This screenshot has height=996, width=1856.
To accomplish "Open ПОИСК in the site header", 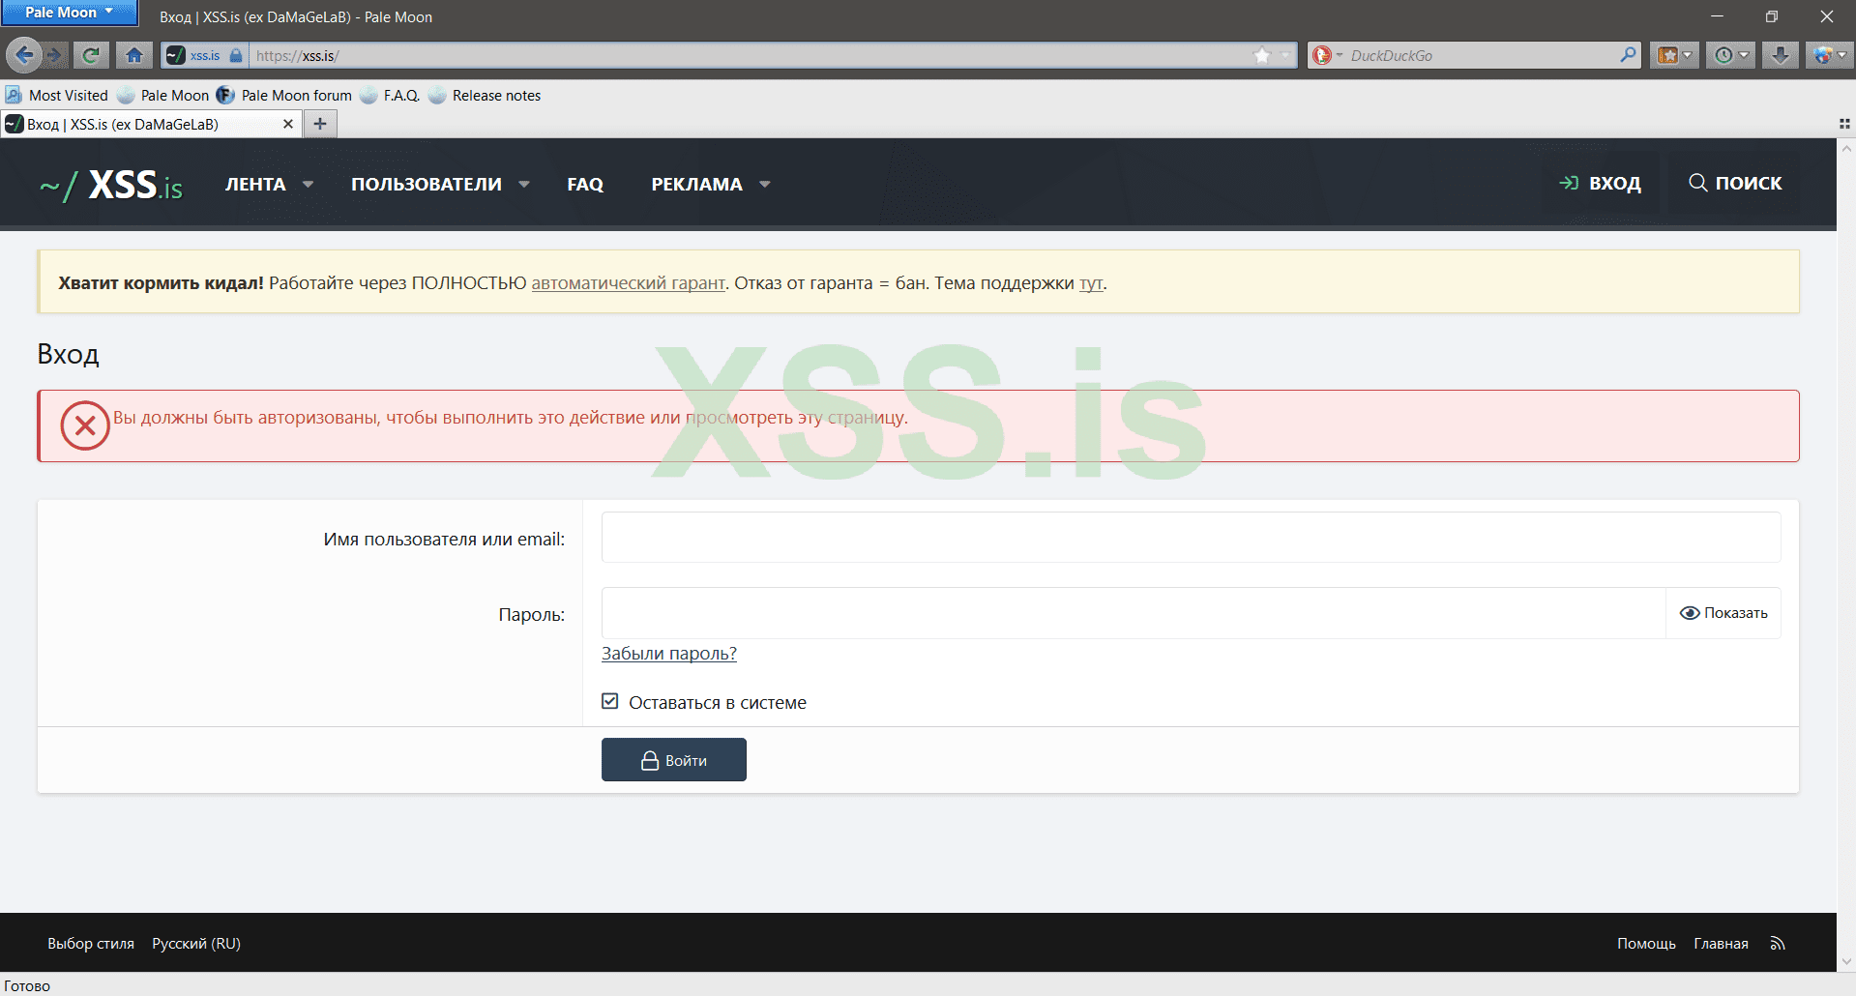I will pos(1735,183).
